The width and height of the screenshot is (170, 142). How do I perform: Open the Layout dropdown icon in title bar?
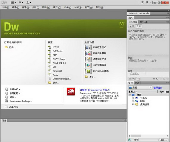(x=13, y=2)
